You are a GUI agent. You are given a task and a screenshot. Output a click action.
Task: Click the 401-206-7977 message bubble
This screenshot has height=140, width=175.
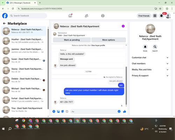[x=66, y=102]
